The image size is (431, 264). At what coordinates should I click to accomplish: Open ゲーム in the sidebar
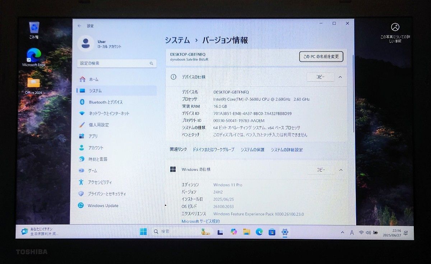(117, 171)
